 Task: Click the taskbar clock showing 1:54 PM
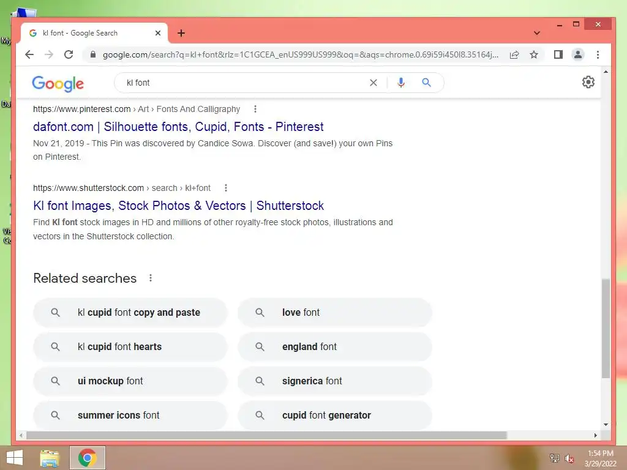pyautogui.click(x=600, y=453)
